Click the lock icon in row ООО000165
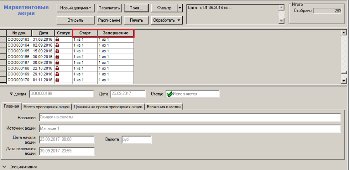This screenshot has height=170, width=349. [x=57, y=51]
